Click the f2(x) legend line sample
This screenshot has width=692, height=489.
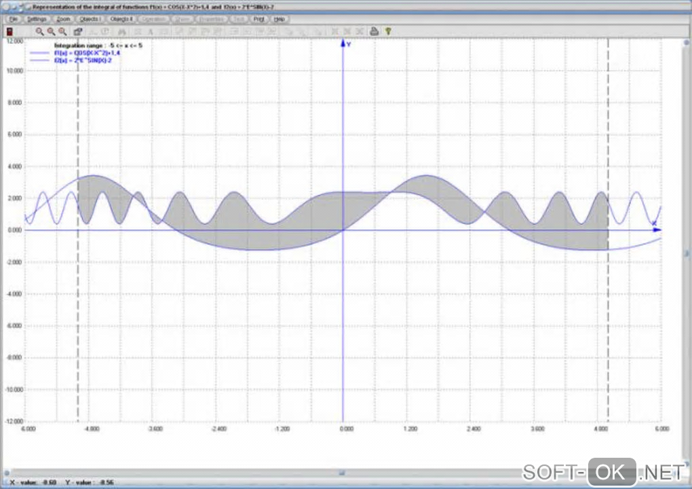tap(39, 60)
